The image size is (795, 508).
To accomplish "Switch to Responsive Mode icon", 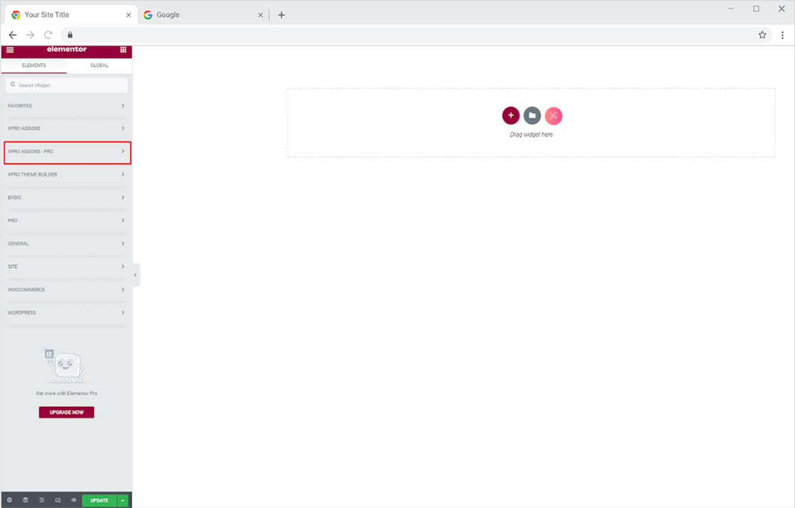I will [58, 500].
